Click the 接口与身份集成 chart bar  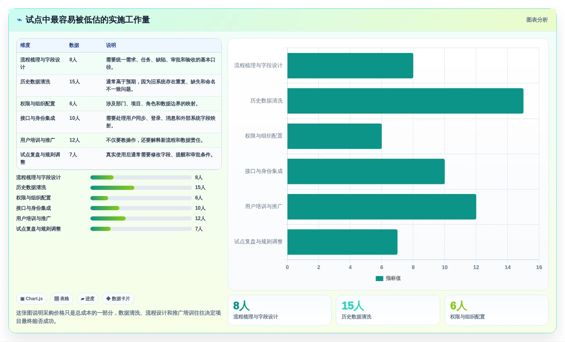click(366, 172)
